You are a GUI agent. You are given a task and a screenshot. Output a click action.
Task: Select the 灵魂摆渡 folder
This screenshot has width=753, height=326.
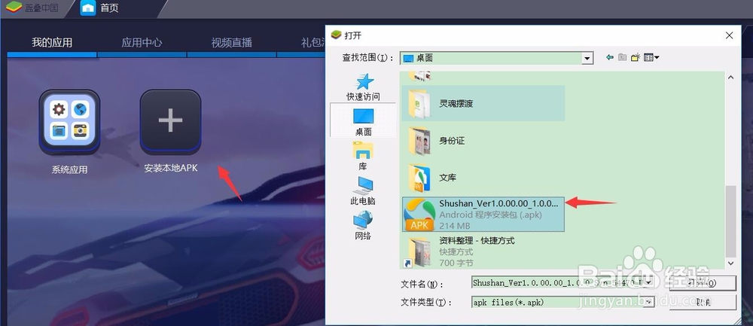[483, 103]
